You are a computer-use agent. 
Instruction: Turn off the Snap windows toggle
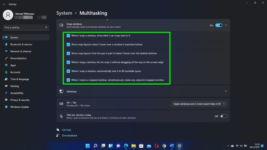tap(219, 25)
